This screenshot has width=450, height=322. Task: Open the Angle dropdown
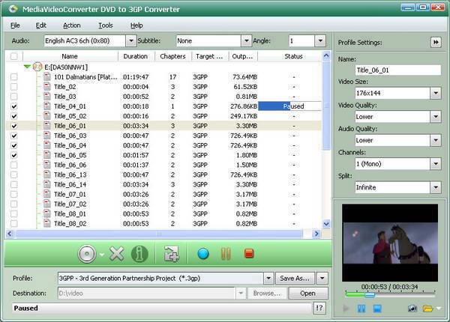(320, 40)
